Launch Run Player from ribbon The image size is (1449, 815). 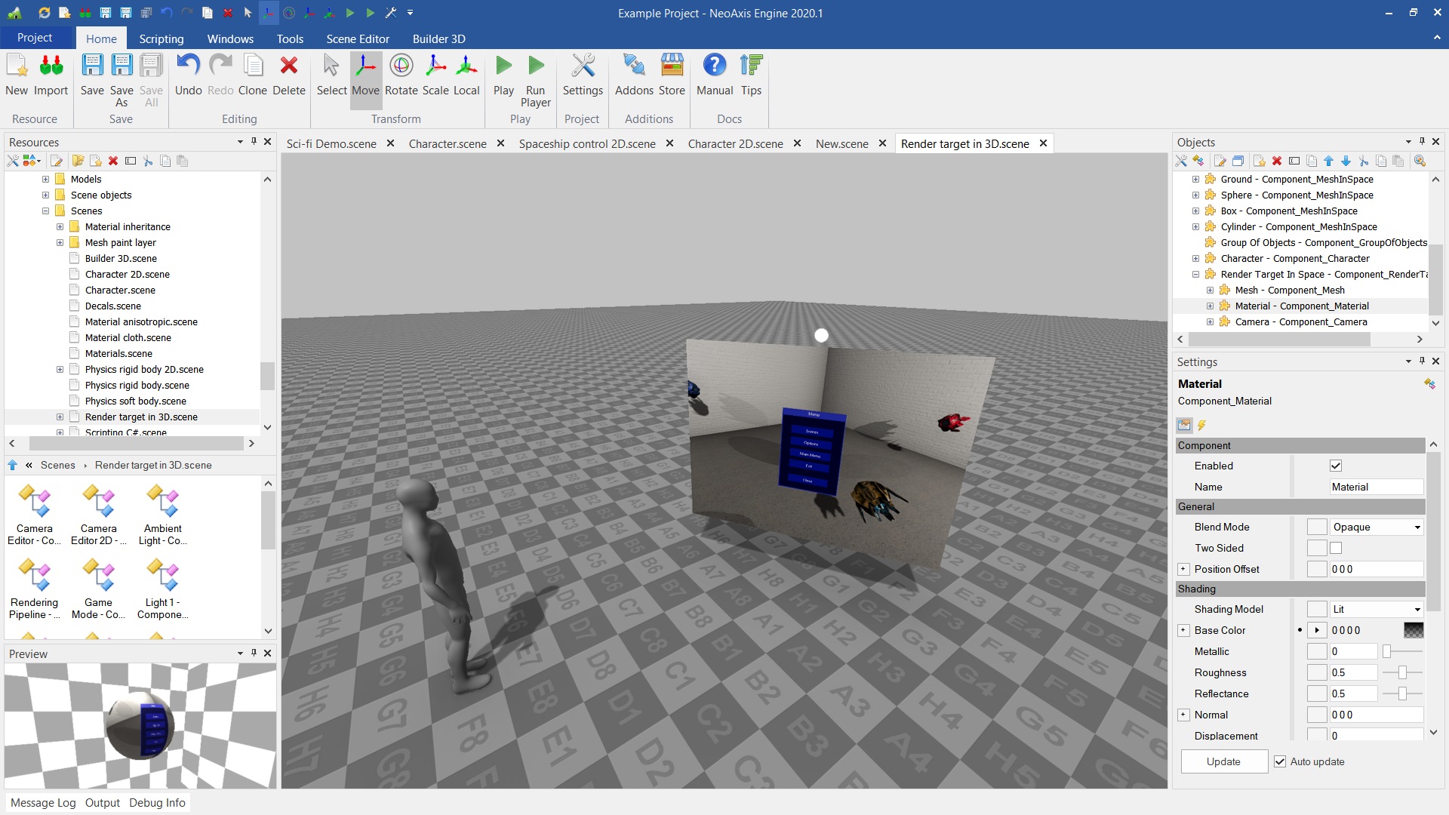(536, 66)
